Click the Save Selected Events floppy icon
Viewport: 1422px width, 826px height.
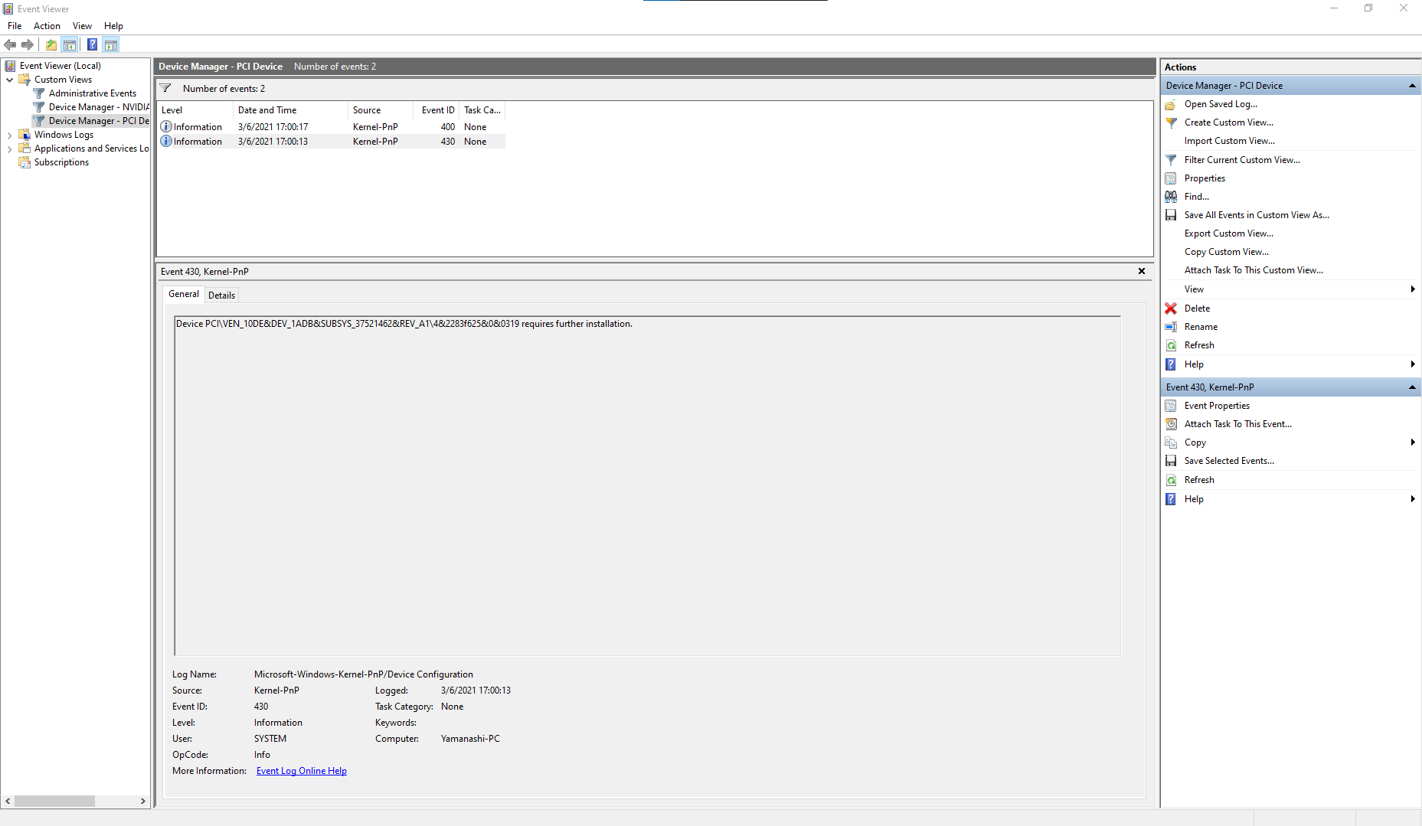(x=1171, y=461)
